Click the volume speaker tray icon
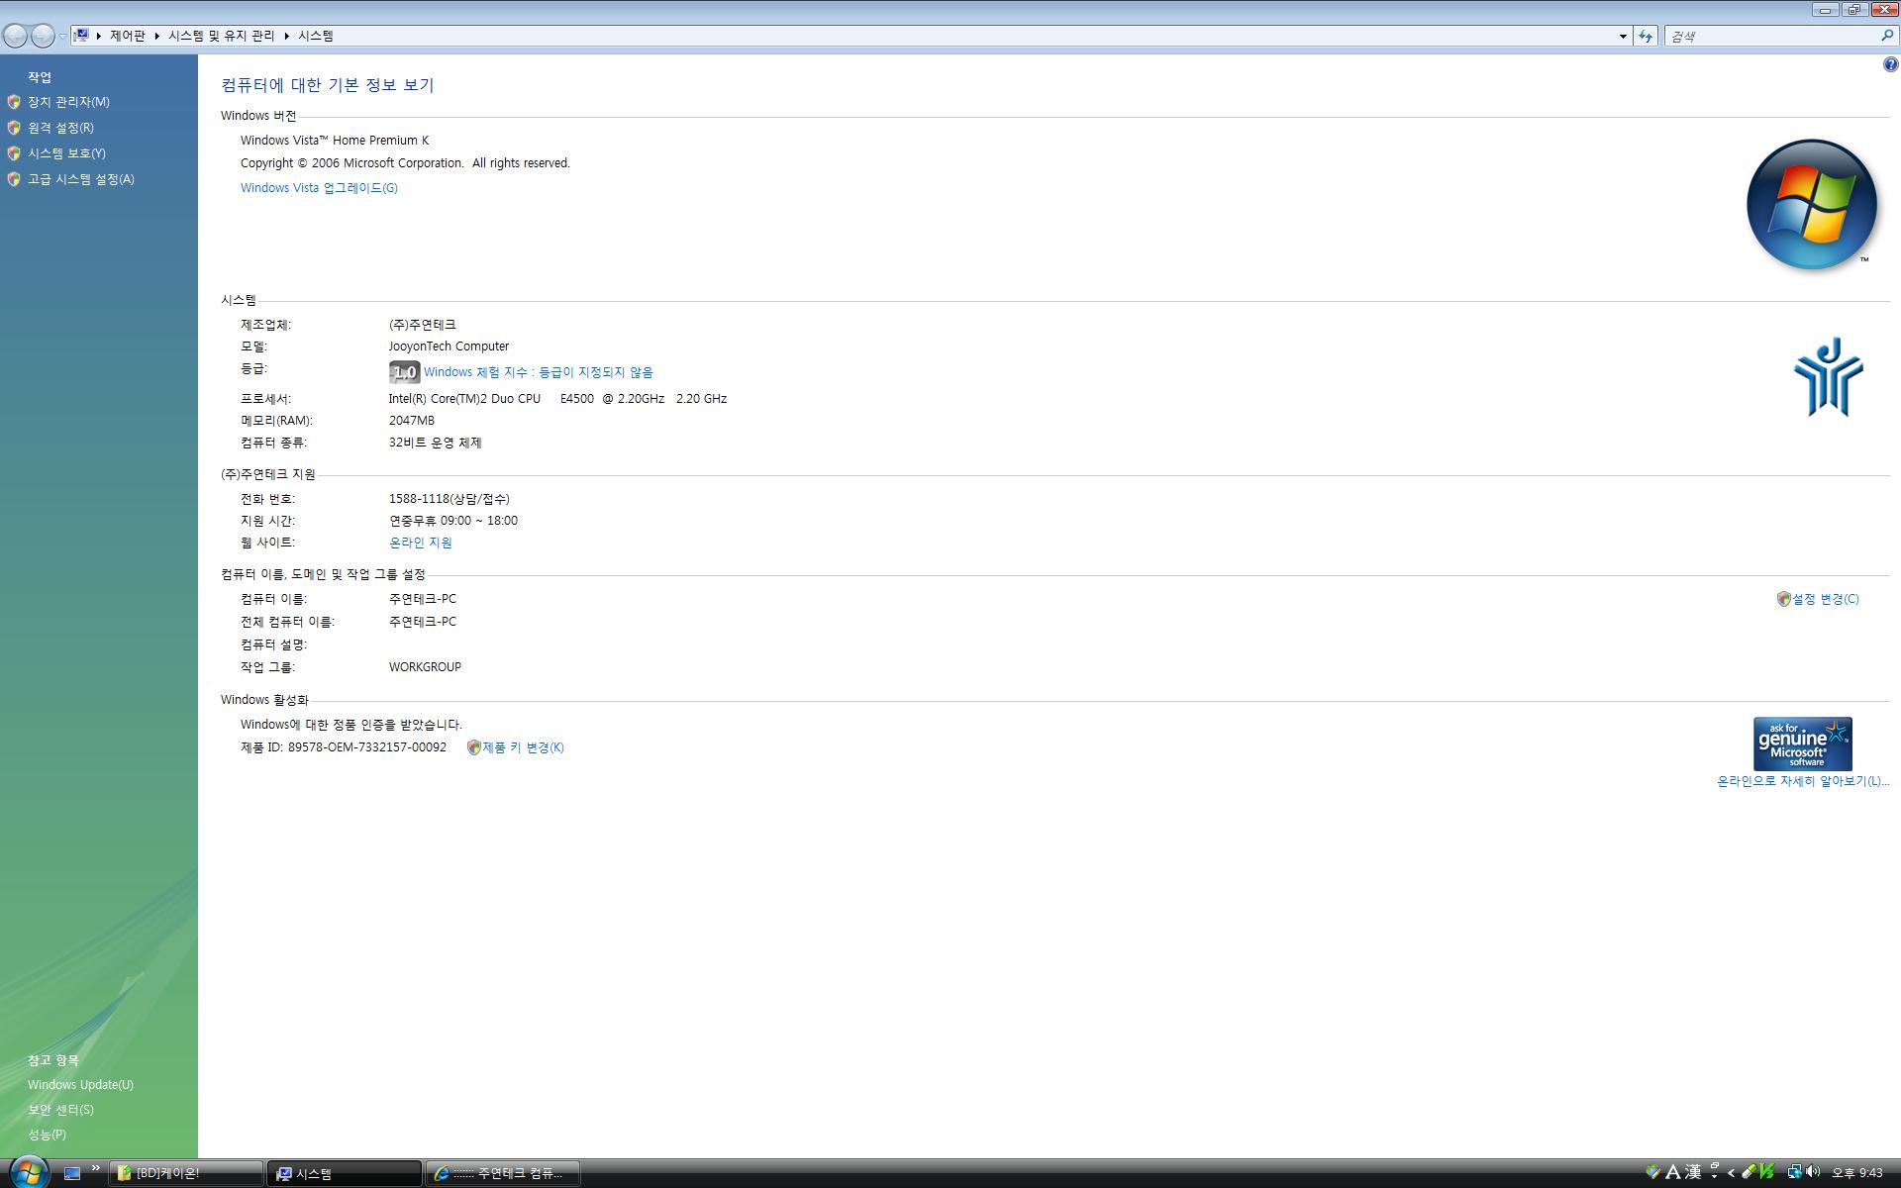This screenshot has height=1188, width=1901. click(1813, 1172)
